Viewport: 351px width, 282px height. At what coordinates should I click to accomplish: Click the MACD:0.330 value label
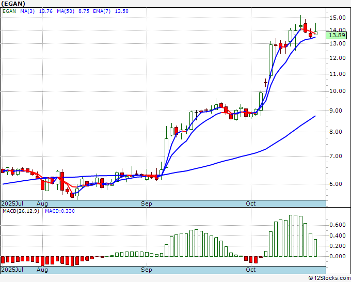60,211
